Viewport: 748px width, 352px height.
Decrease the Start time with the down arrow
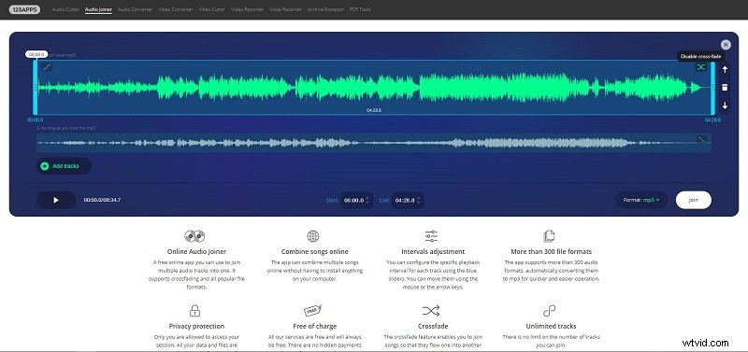[x=367, y=203]
